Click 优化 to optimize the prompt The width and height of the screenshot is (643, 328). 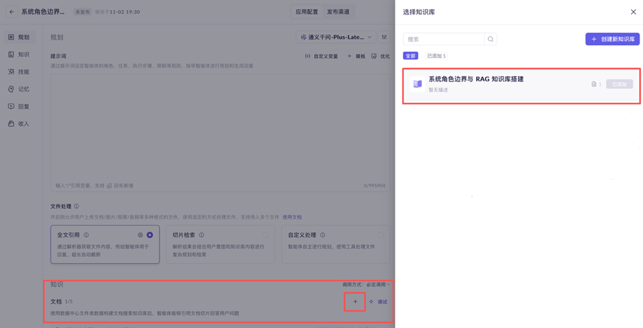point(380,56)
